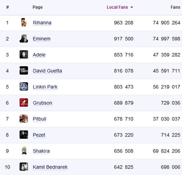Open the Kamil Bednarek page link
182x175 pixels.
pos(50,167)
